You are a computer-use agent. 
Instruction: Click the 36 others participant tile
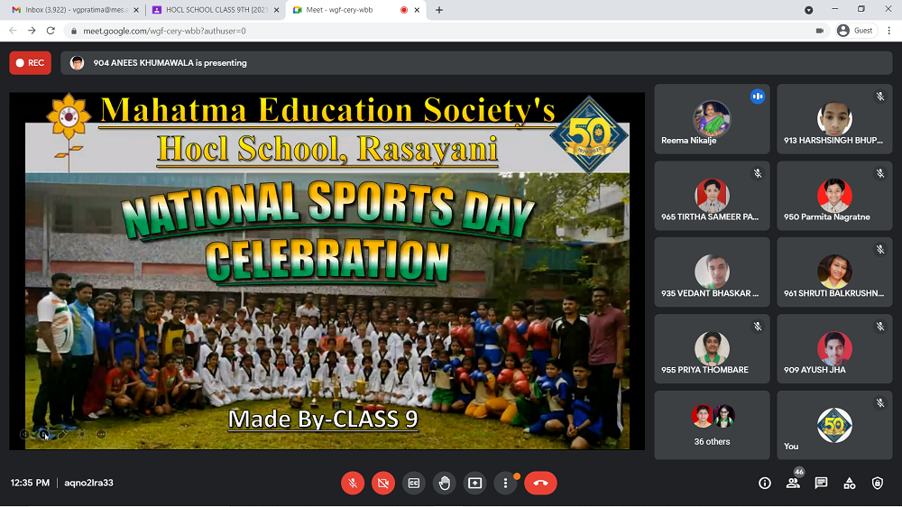point(712,425)
